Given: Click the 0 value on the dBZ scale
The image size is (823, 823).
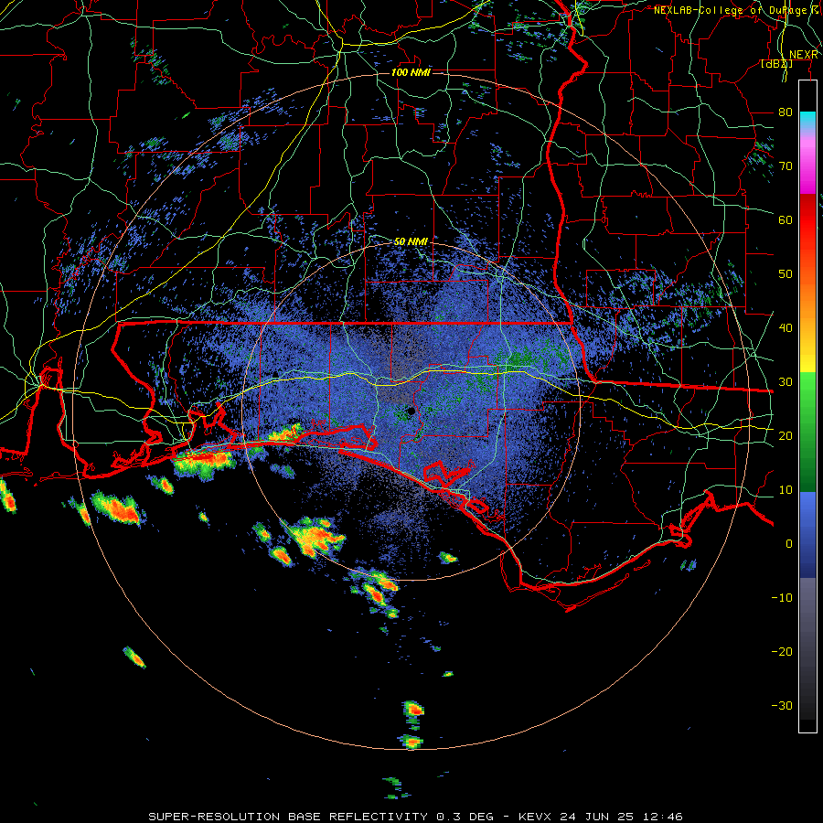Looking at the screenshot, I should tap(789, 544).
